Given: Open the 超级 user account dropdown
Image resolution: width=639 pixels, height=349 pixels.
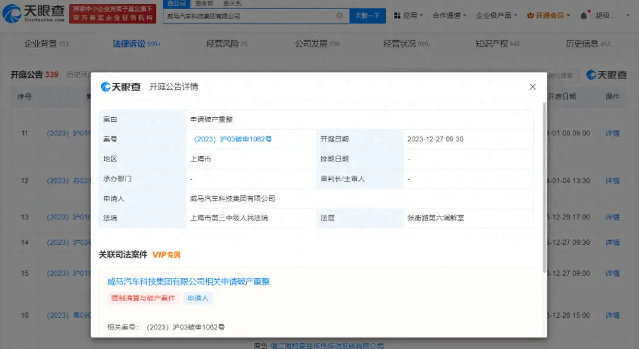Looking at the screenshot, I should tap(612, 15).
